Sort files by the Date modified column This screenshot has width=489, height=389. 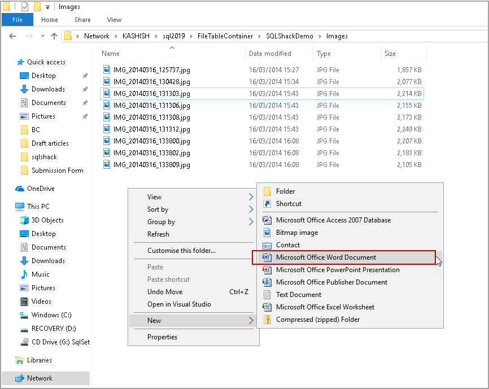(x=269, y=53)
